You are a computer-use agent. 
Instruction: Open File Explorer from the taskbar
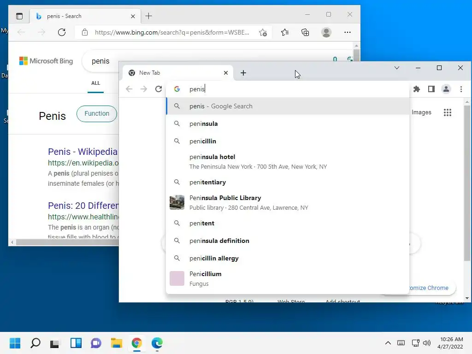pyautogui.click(x=117, y=343)
